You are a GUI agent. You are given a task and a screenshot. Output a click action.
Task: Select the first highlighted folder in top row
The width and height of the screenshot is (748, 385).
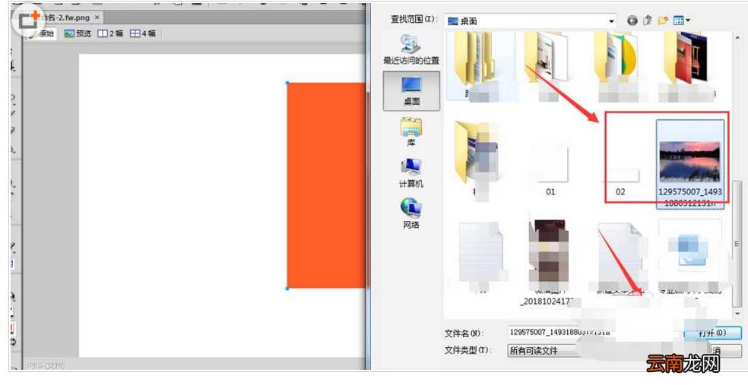coord(481,65)
